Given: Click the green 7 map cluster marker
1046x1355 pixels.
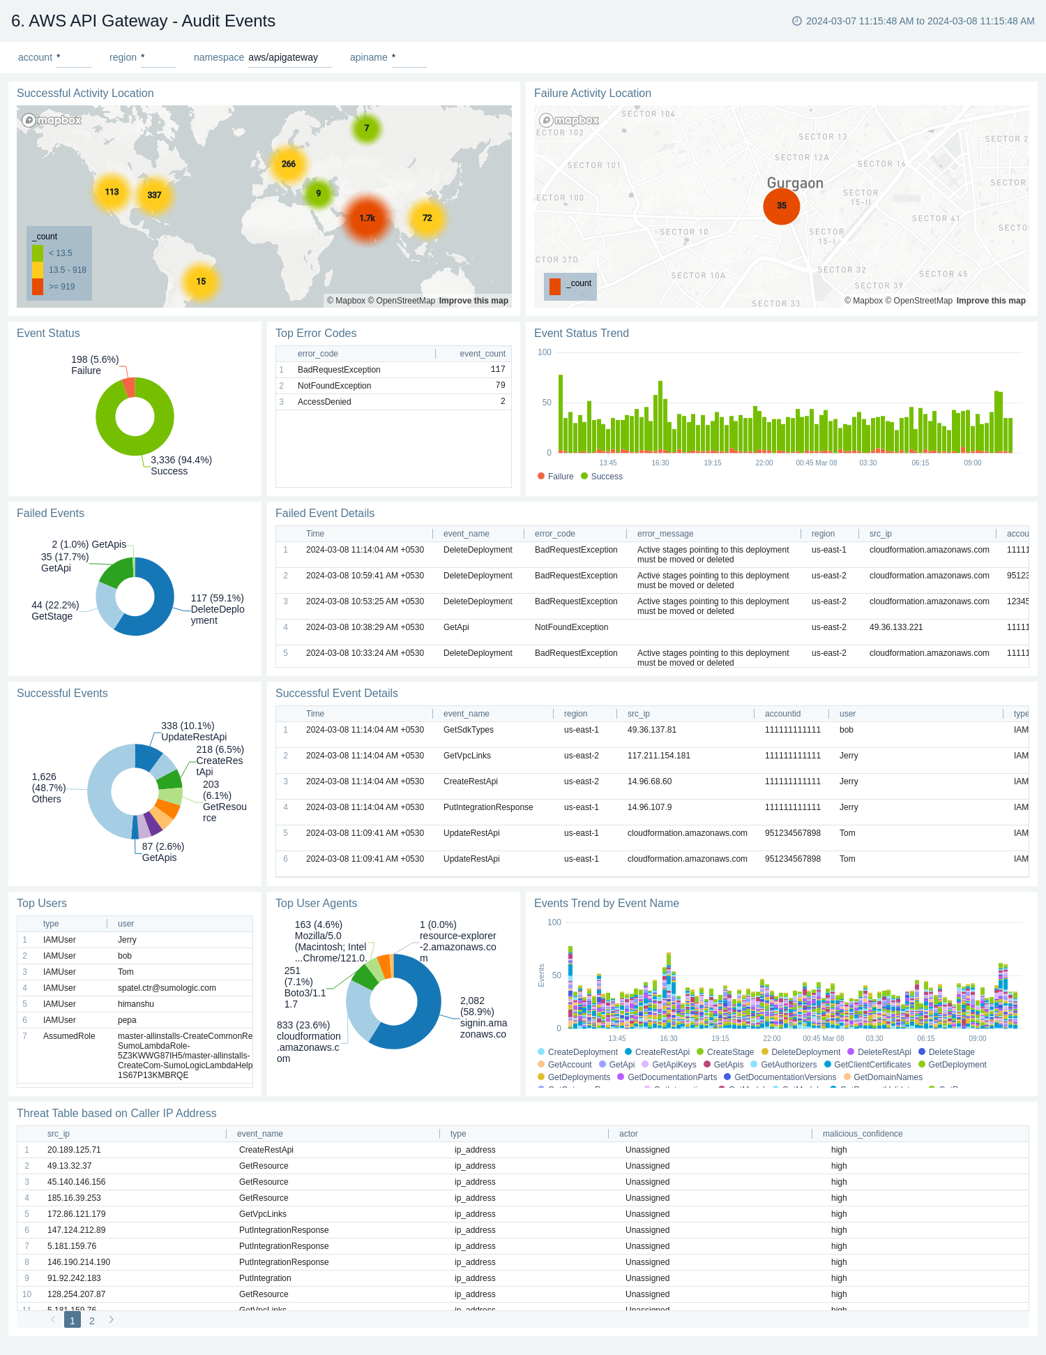Looking at the screenshot, I should coord(366,128).
